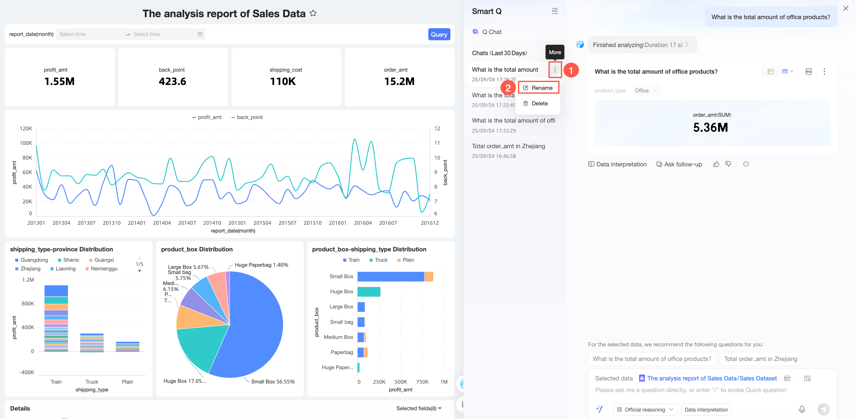This screenshot has height=419, width=856.
Task: Switch result to table view icon
Action: pos(771,71)
